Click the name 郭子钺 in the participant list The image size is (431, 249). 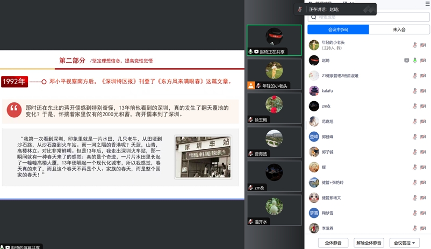[x=327, y=152]
